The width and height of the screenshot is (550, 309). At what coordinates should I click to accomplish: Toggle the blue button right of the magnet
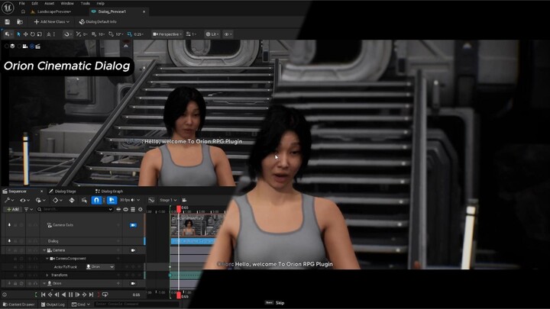(x=112, y=200)
